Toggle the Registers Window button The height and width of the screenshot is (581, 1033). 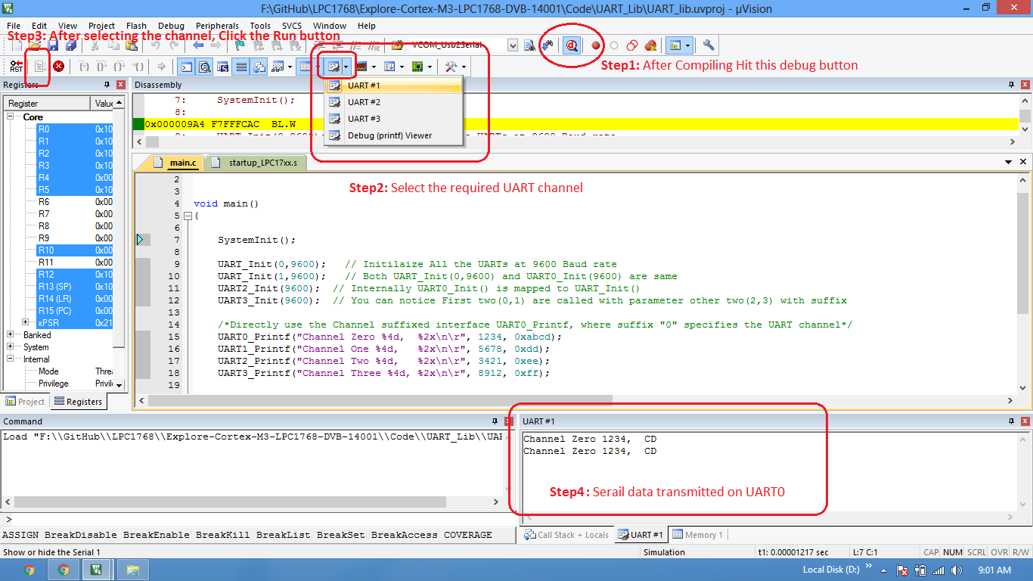coord(241,67)
